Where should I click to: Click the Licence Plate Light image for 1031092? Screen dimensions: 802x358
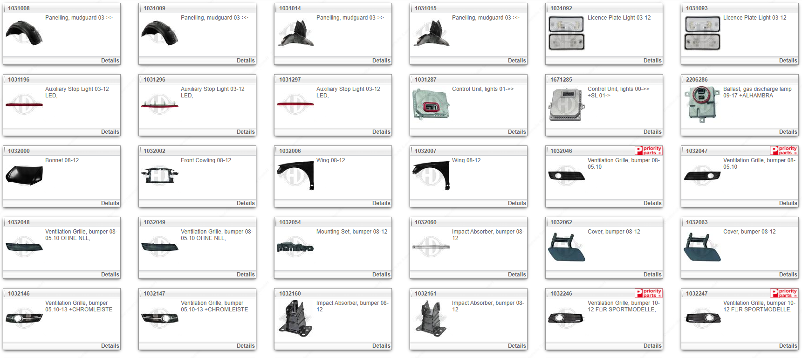click(566, 33)
